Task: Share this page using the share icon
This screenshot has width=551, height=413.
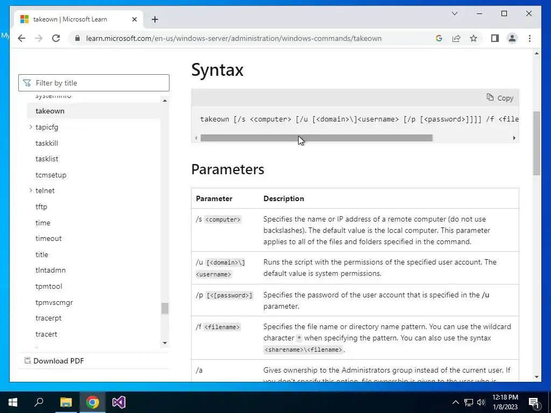Action: click(x=456, y=38)
